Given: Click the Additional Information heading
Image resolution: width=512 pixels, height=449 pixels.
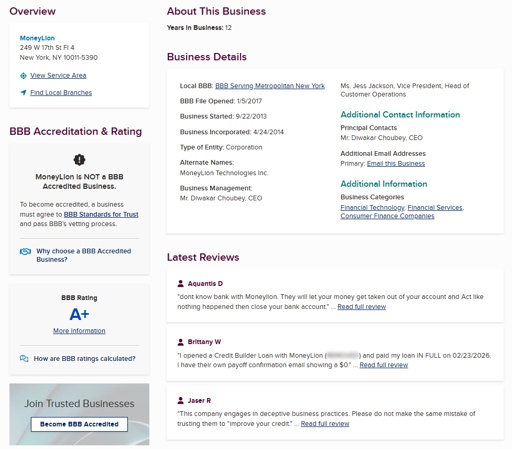Looking at the screenshot, I should 384,184.
